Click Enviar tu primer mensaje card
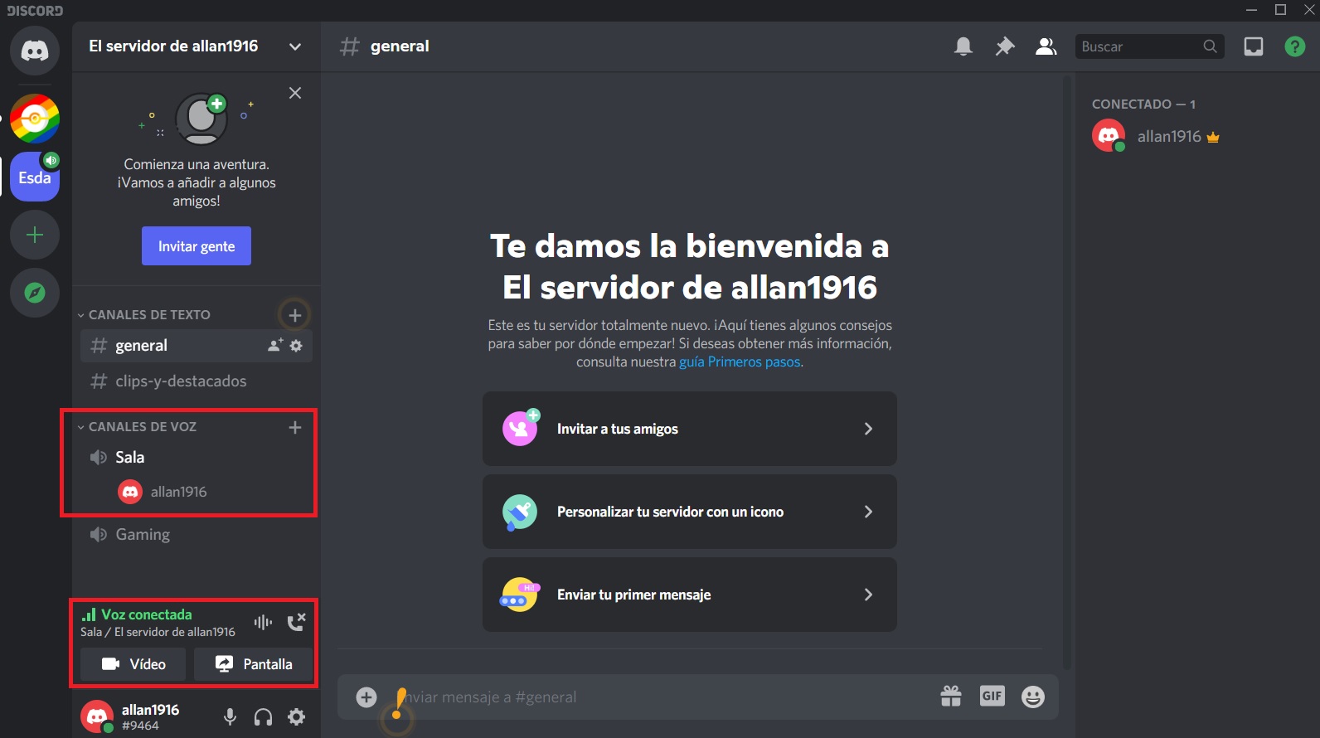 pyautogui.click(x=690, y=595)
